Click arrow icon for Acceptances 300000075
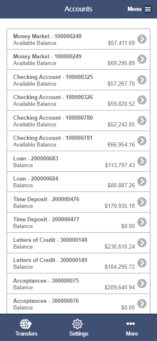The width and height of the screenshot is (157, 341). click(142, 283)
